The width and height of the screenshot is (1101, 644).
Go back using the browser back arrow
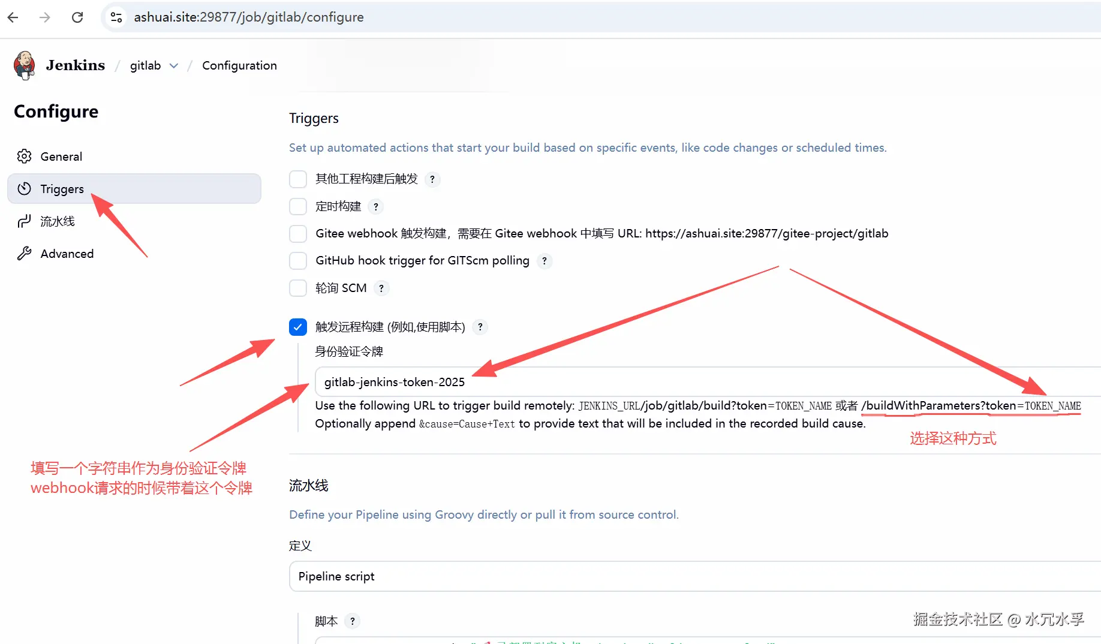[13, 17]
